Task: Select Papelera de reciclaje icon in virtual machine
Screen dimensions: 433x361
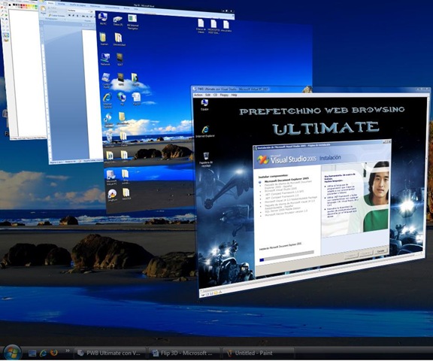Action: (x=206, y=159)
